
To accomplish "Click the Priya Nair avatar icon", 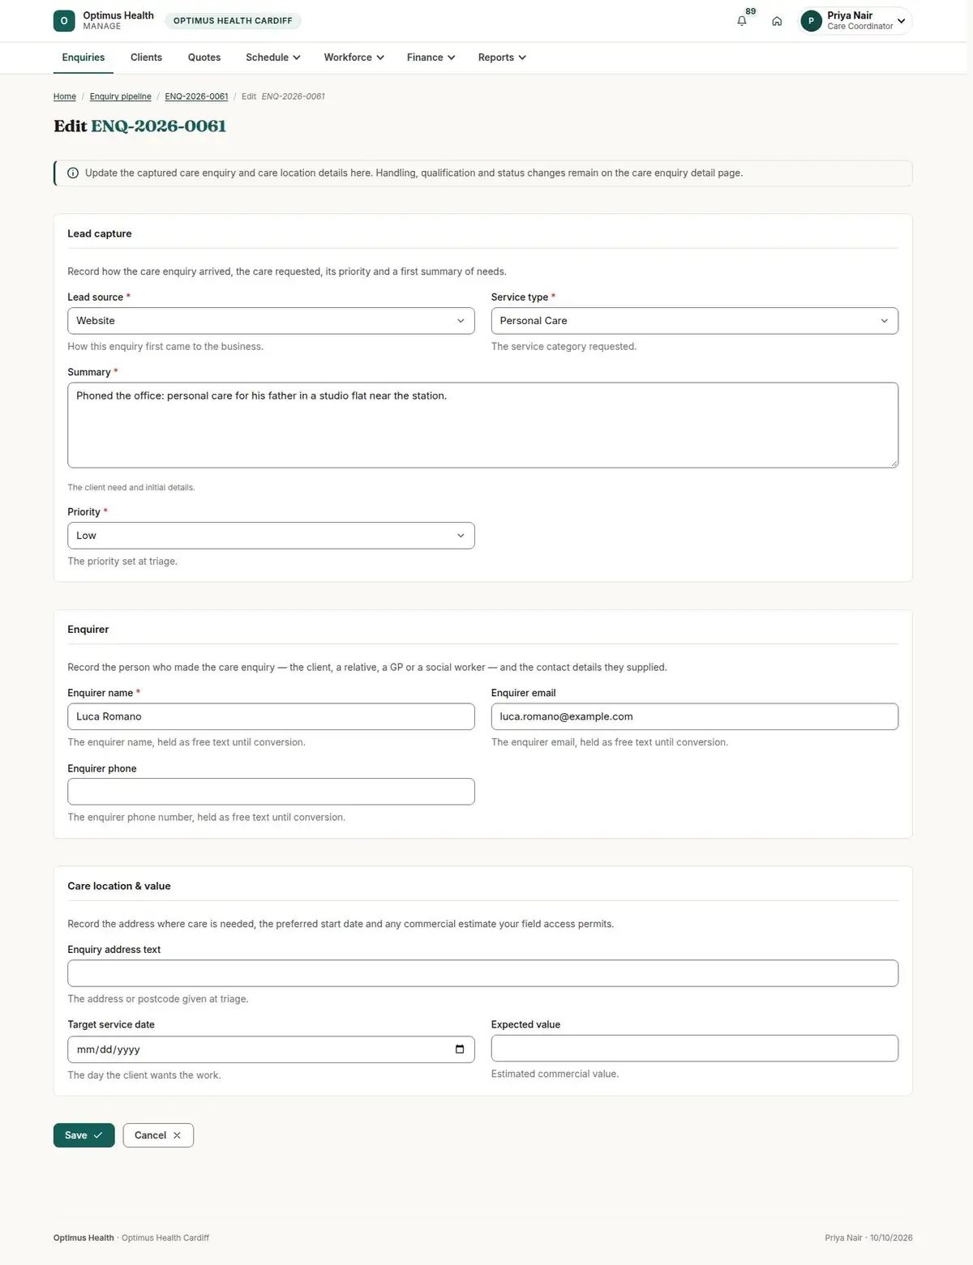I will point(811,21).
